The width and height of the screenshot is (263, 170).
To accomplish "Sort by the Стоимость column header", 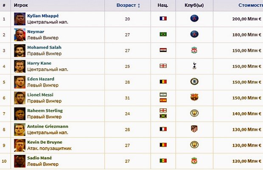I will [251, 5].
